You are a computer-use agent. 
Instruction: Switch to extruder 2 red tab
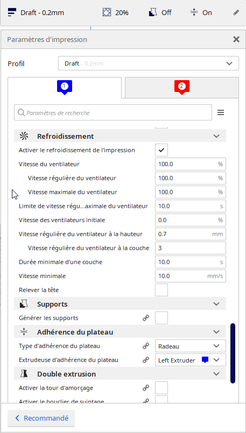[182, 88]
